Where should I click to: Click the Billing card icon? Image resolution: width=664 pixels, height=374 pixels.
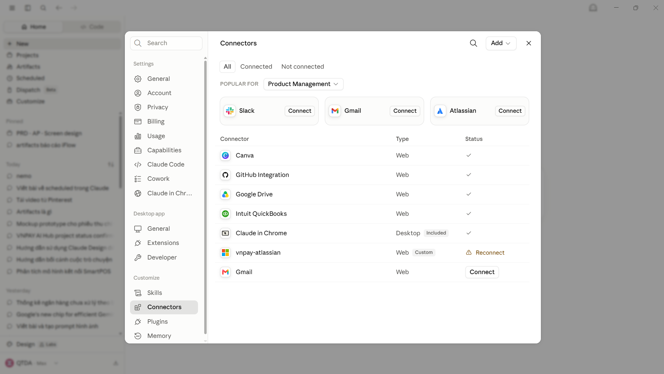tap(138, 121)
